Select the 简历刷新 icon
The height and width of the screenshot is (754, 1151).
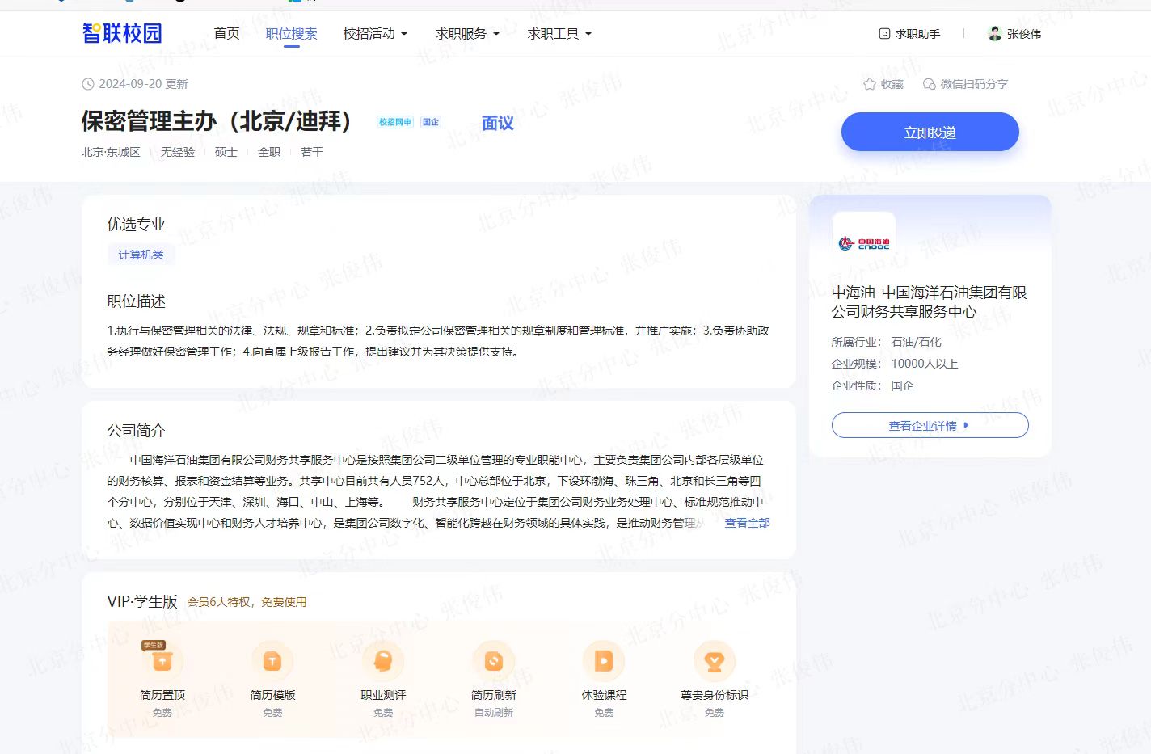[494, 661]
